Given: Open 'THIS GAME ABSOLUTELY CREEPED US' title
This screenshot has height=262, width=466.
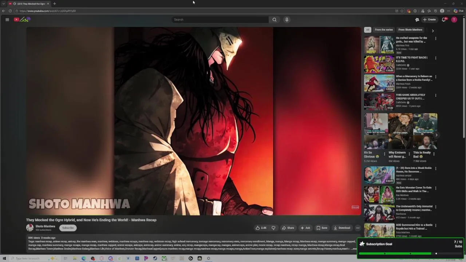Looking at the screenshot, I should coord(411,97).
